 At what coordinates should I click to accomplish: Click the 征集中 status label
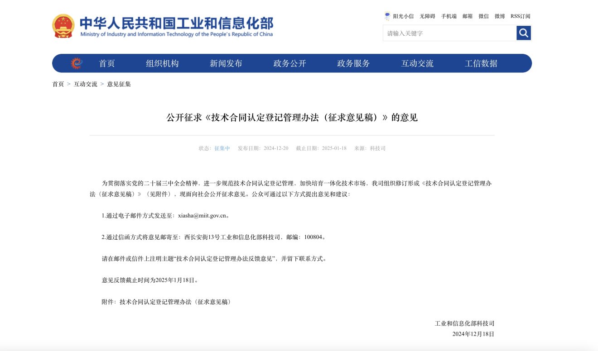pos(222,148)
